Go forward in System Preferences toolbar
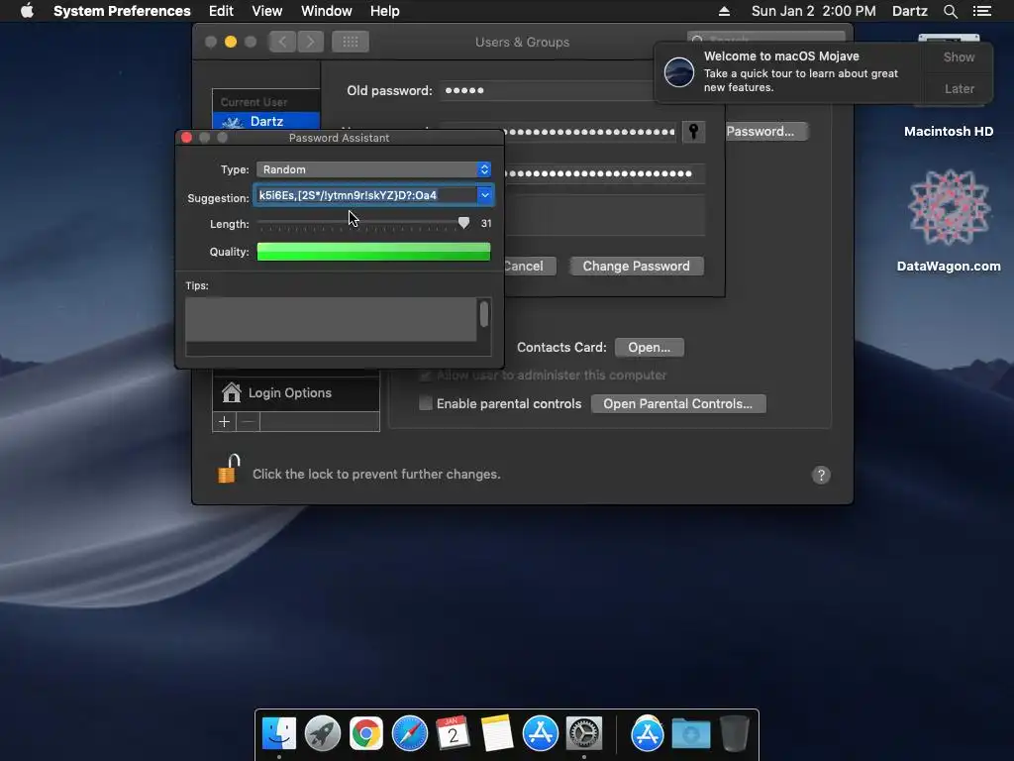The image size is (1014, 761). click(x=310, y=42)
